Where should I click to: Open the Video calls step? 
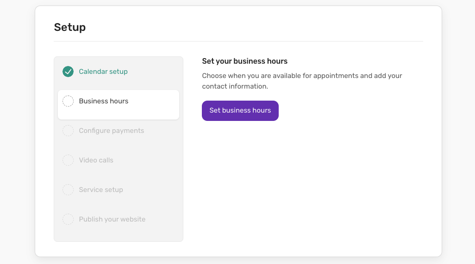[x=96, y=160]
